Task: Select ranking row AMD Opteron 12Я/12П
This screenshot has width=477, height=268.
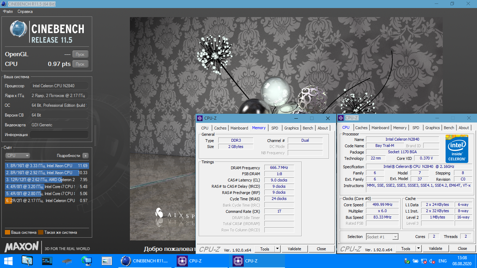Action: tap(47, 180)
